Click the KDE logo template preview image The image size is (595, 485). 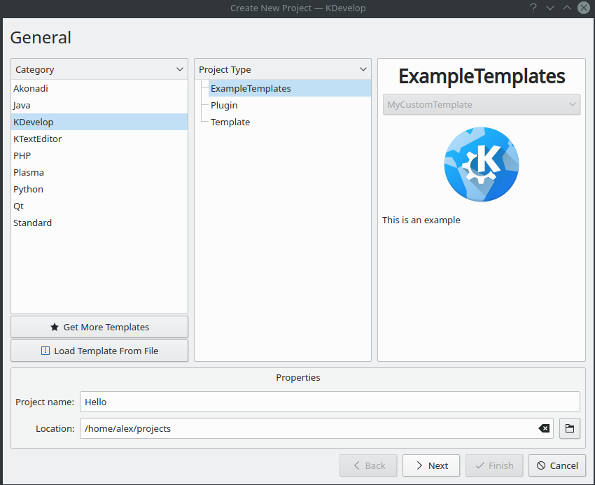[x=481, y=164]
